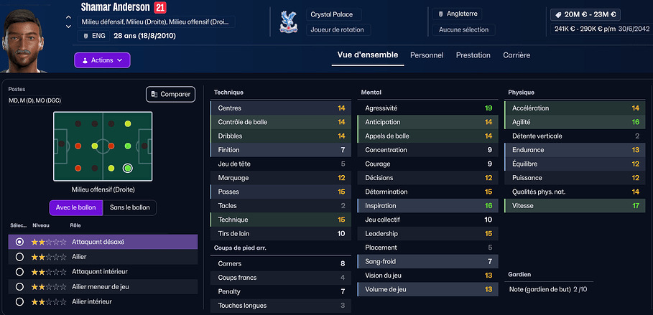This screenshot has height=315, width=653.
Task: Open the Personnel tab
Action: click(x=427, y=55)
